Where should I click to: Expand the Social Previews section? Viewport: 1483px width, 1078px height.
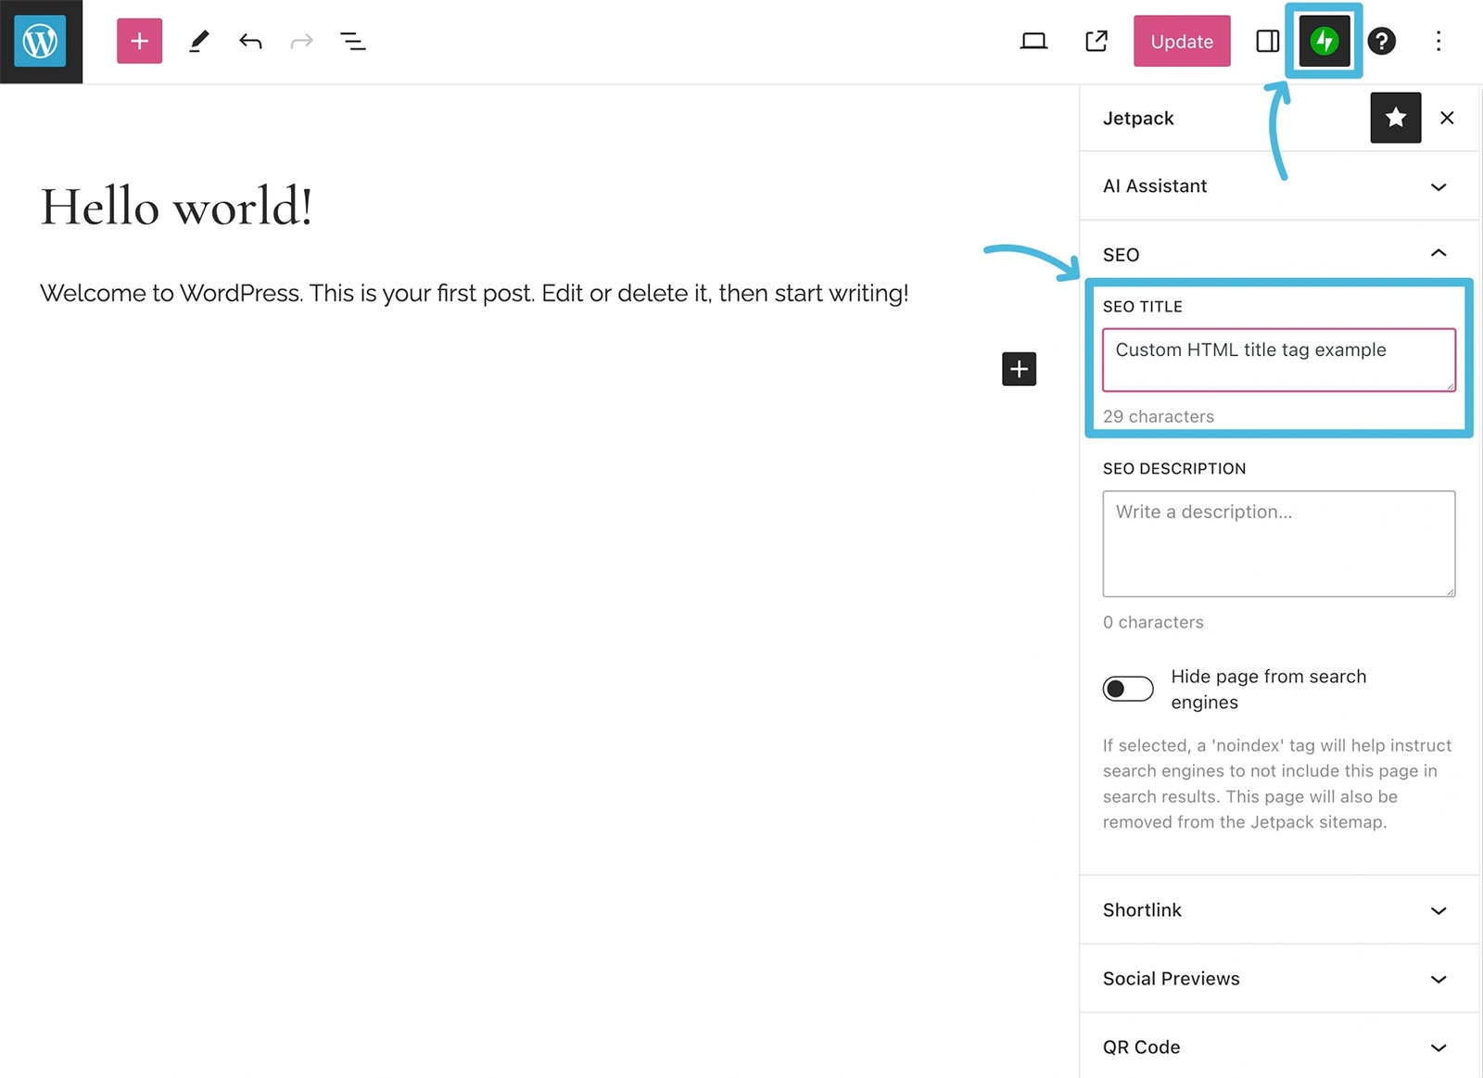(x=1279, y=979)
